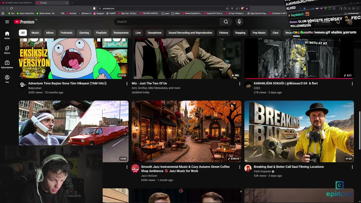Open the Home / X bookmark
361x203 pixels.
[x=85, y=13]
